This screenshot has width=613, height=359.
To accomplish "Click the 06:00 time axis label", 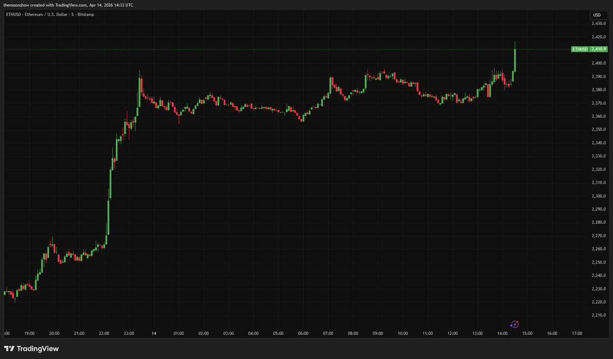I will [x=303, y=334].
